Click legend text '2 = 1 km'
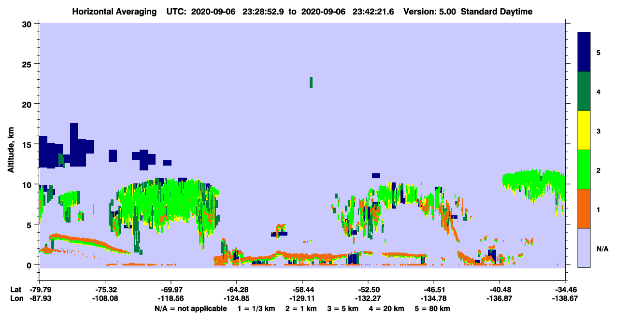 (x=301, y=308)
